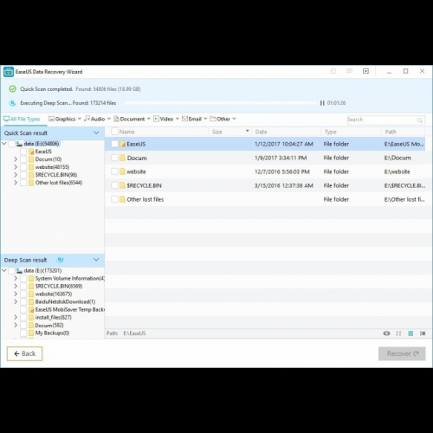Open the Audio filter

coord(97,119)
